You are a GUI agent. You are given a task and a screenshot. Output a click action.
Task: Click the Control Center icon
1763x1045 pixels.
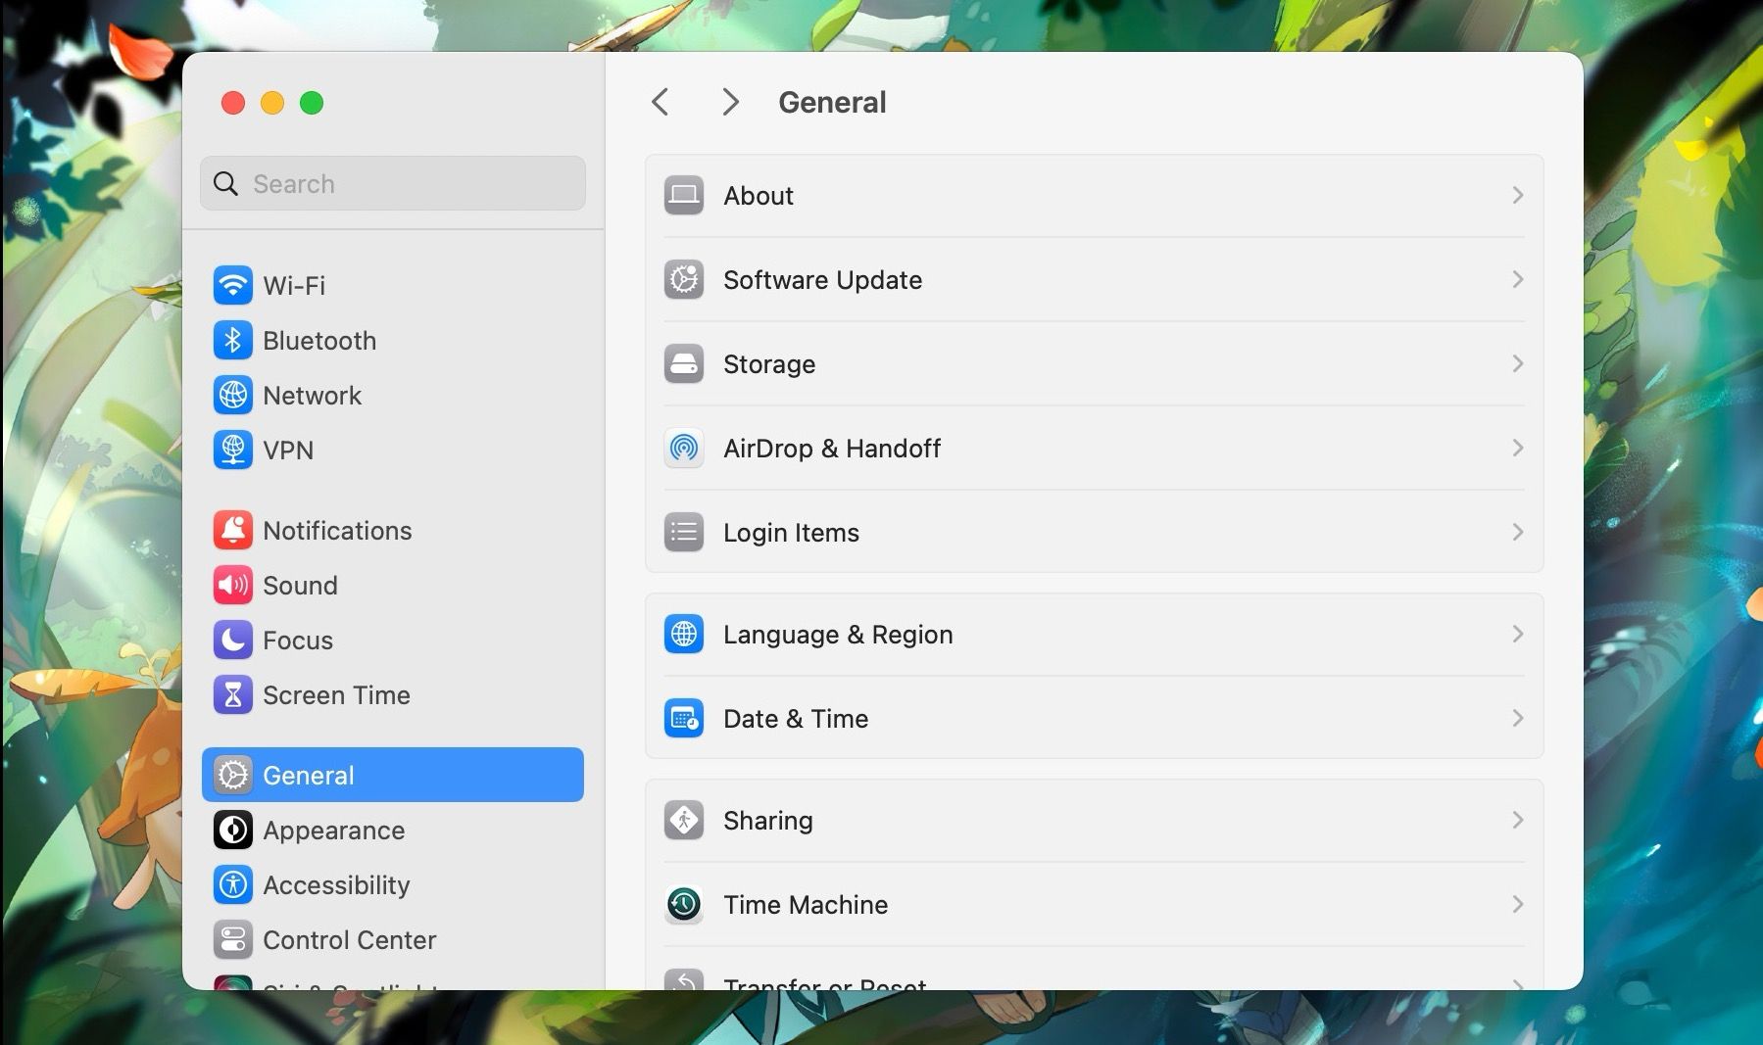click(x=233, y=939)
